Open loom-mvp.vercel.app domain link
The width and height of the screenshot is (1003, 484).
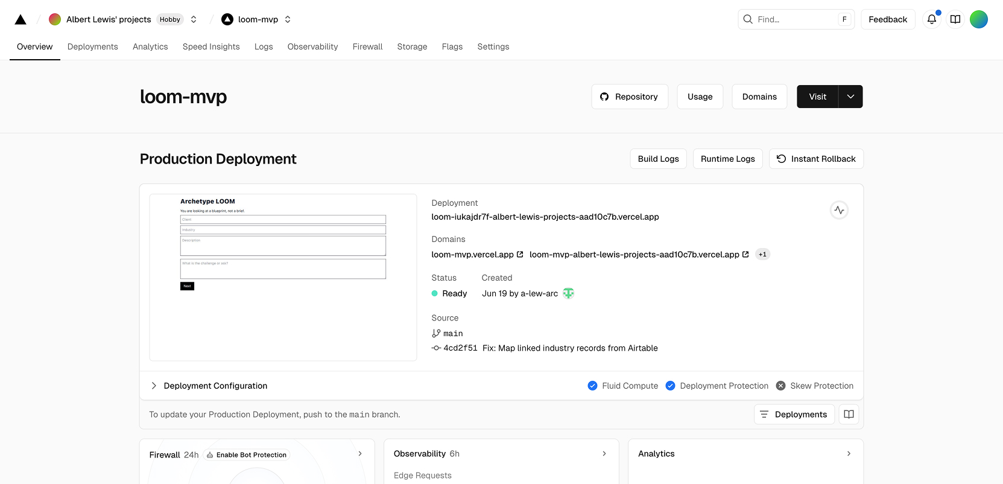click(x=477, y=255)
